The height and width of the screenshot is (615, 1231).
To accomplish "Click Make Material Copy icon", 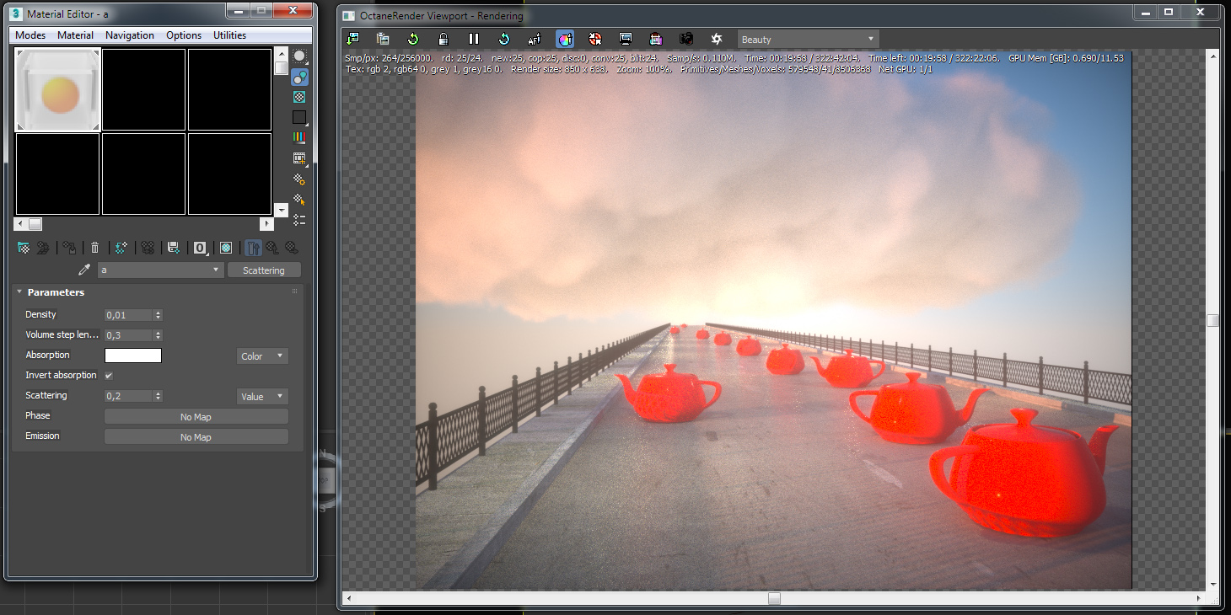I will tap(121, 248).
